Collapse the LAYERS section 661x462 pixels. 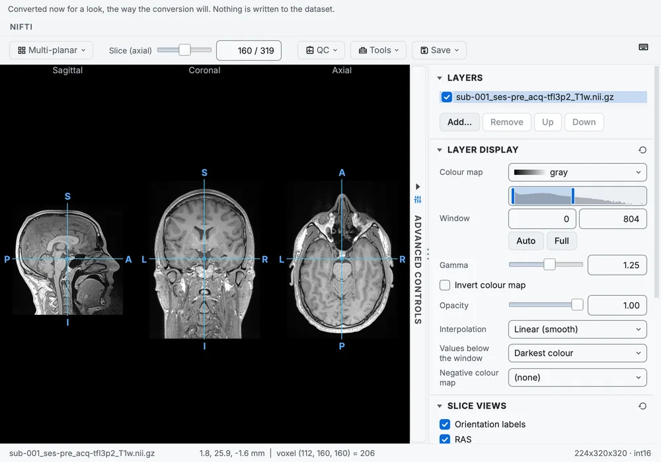[x=440, y=78]
